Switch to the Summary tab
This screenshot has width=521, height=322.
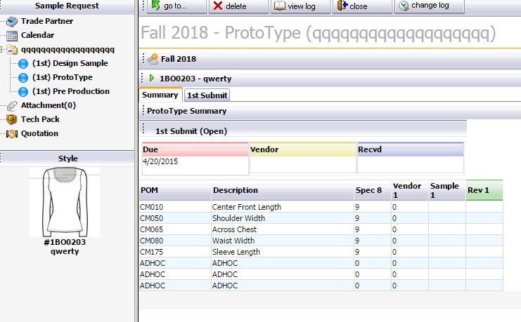(x=160, y=95)
